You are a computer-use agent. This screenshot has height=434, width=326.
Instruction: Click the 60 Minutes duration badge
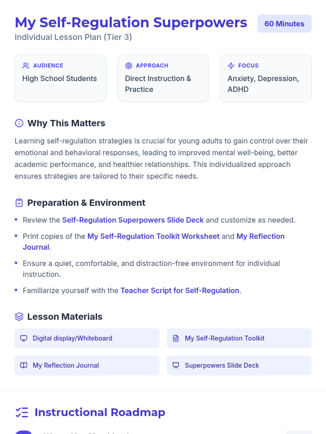pyautogui.click(x=284, y=24)
